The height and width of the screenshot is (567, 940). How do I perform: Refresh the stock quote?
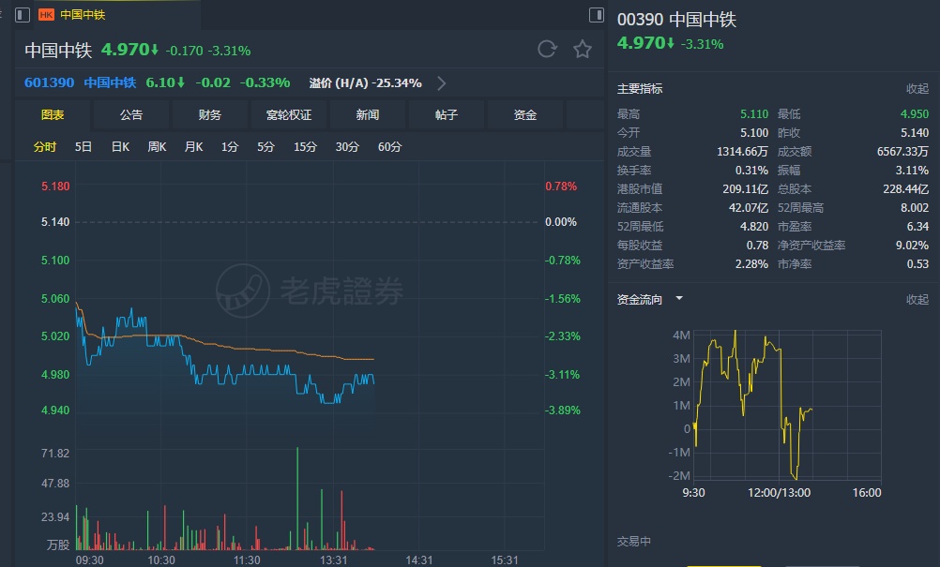pyautogui.click(x=547, y=49)
